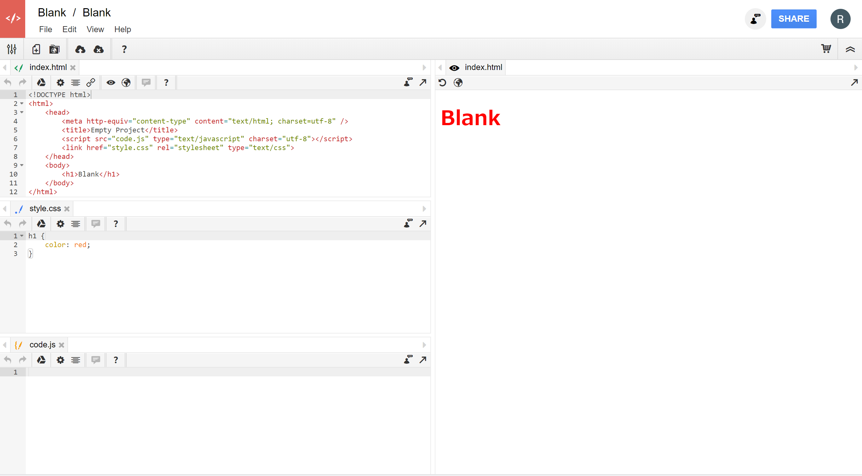Collapse the html tag fold arrow on line 2
The height and width of the screenshot is (476, 862).
click(x=22, y=103)
